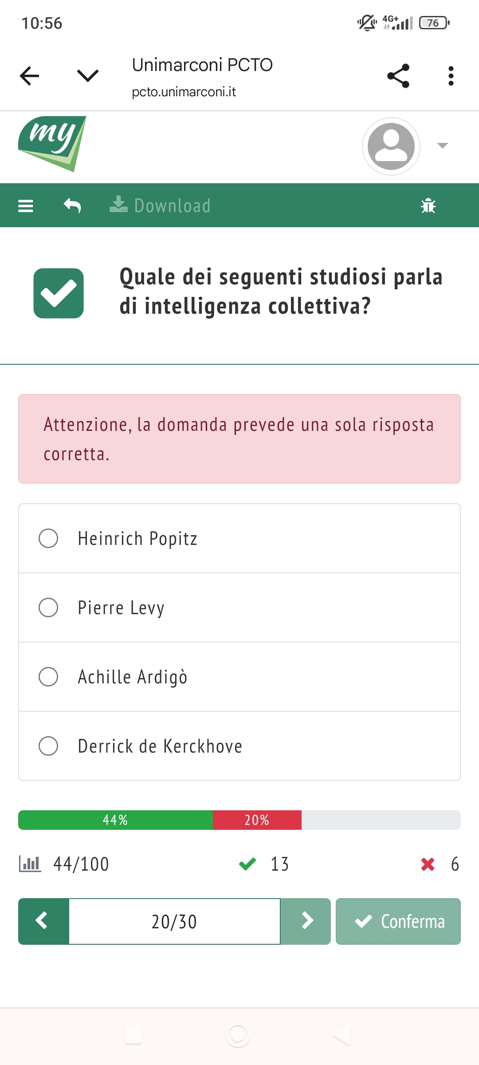Collapse the browser tab with down chevron
479x1065 pixels.
tap(88, 76)
